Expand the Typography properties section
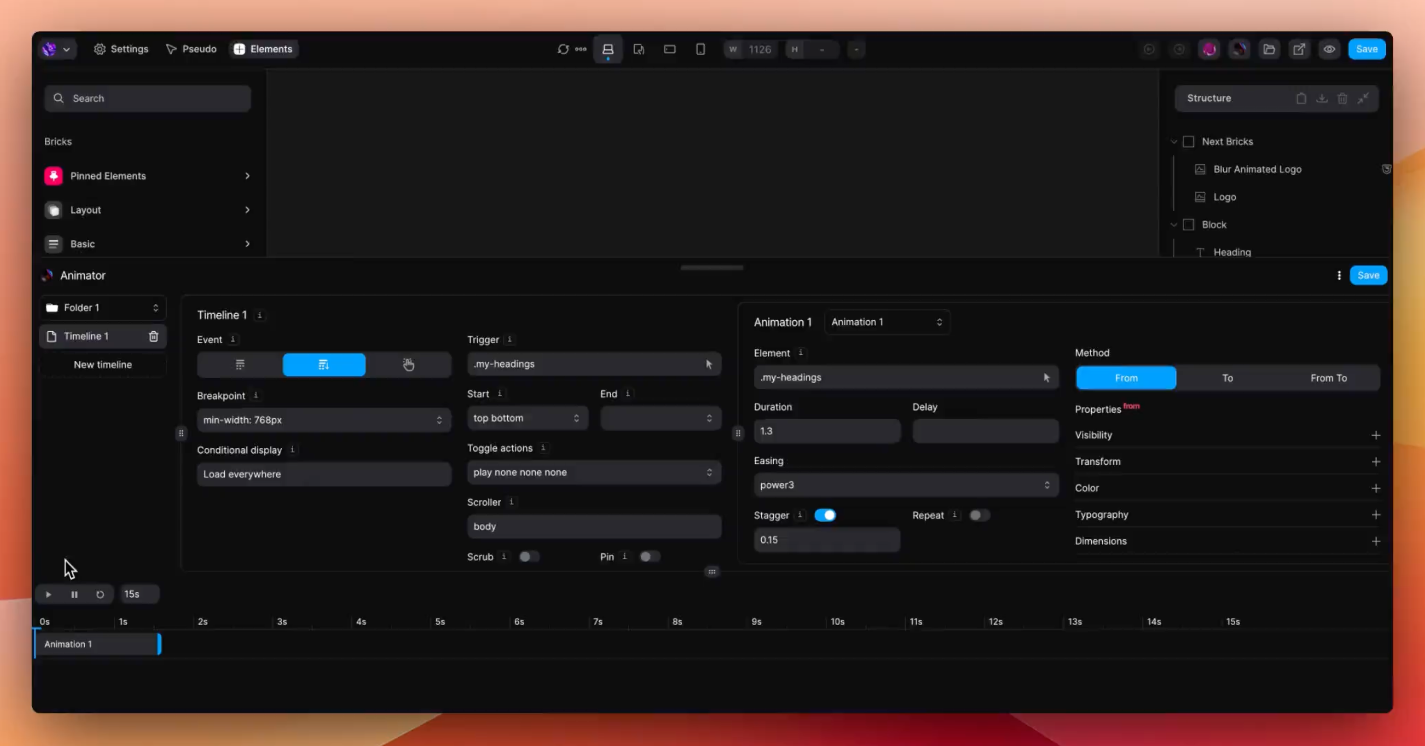1425x746 pixels. [1375, 514]
